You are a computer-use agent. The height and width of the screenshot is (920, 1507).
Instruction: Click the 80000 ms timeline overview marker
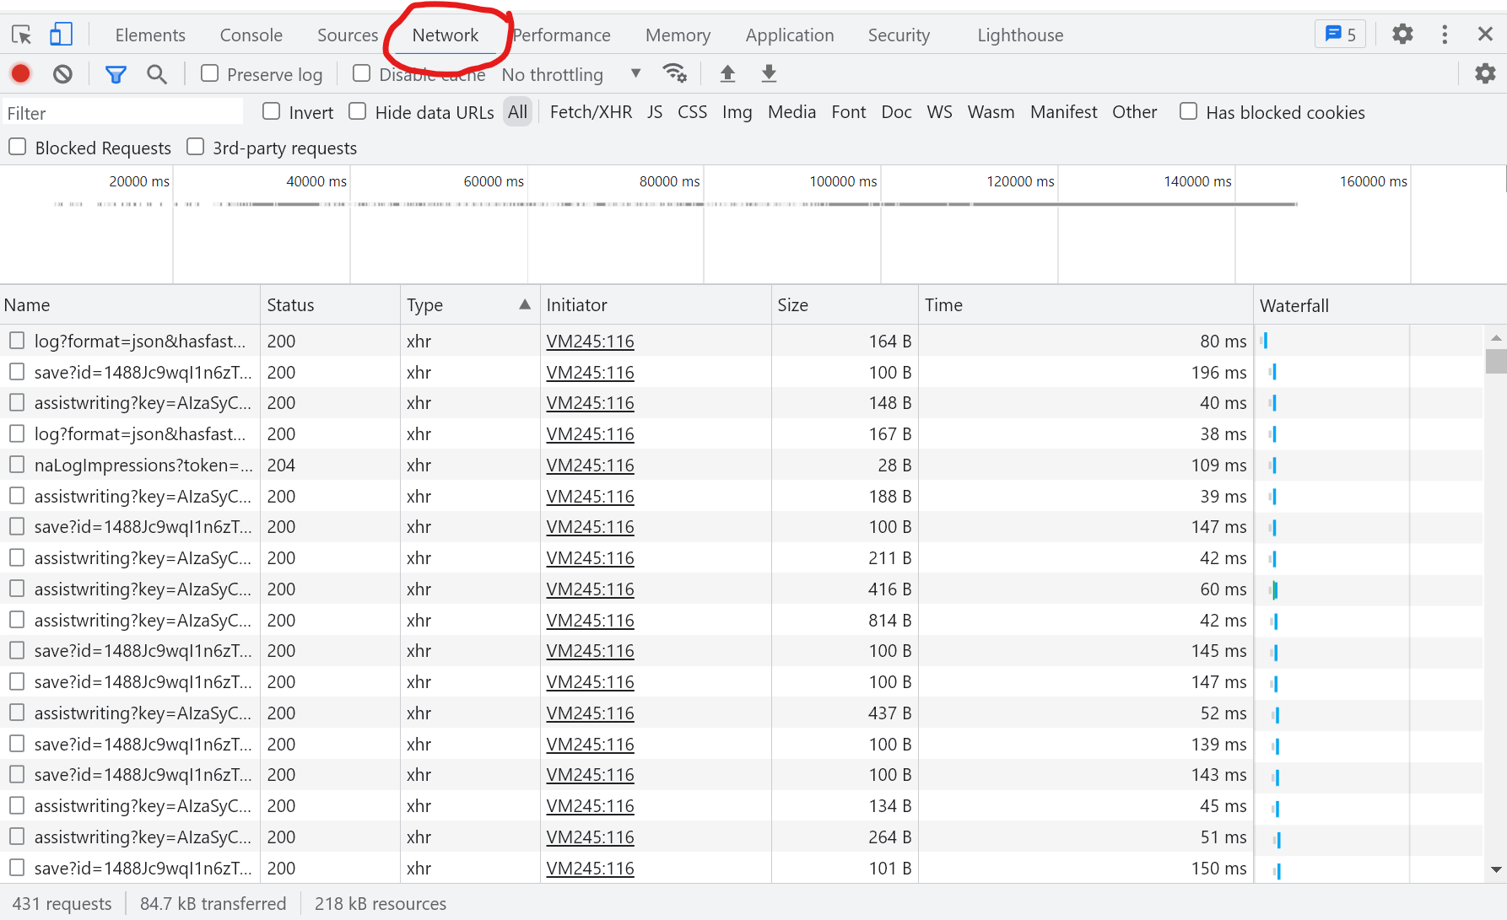click(669, 181)
